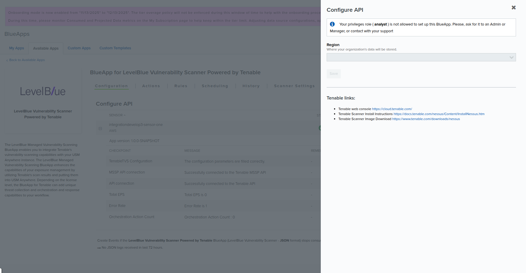Open the Scheduling sub-tab

pos(215,86)
